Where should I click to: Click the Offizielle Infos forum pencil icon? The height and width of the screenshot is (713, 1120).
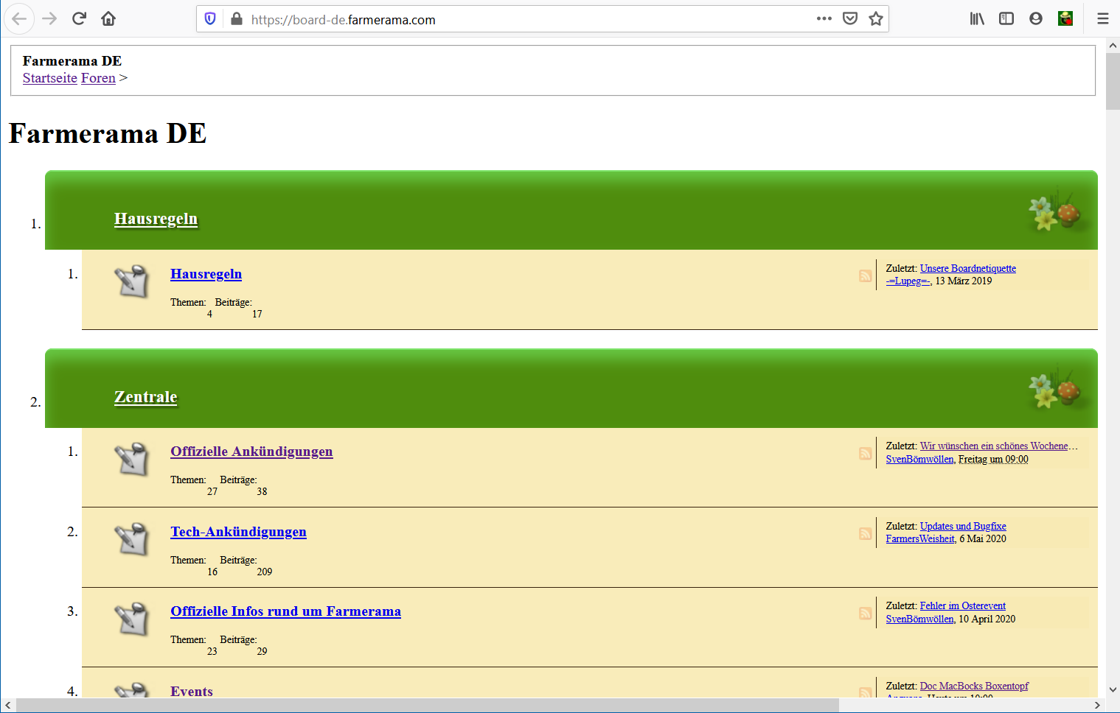[x=133, y=619]
